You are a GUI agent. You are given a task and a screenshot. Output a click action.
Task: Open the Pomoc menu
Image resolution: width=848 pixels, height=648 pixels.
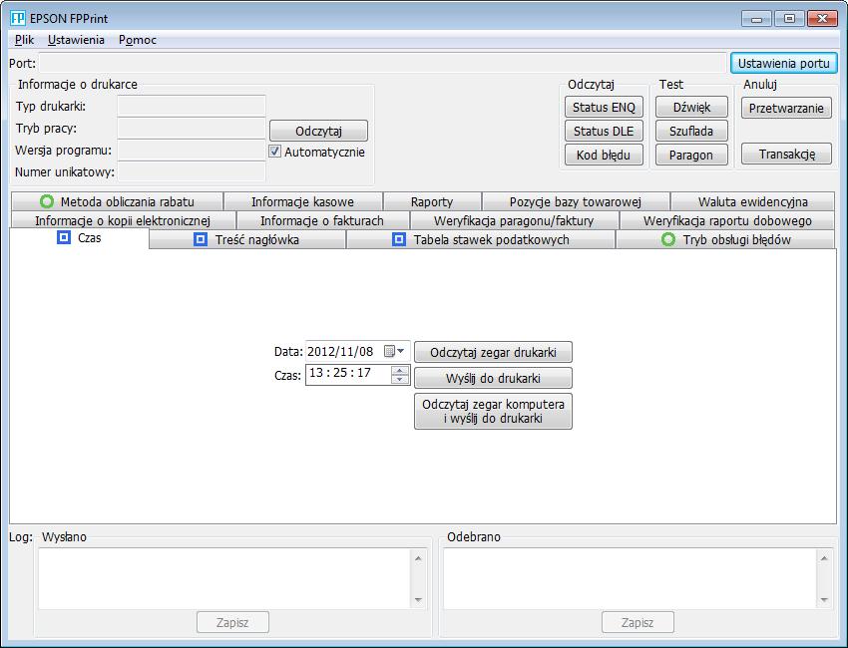tap(138, 40)
